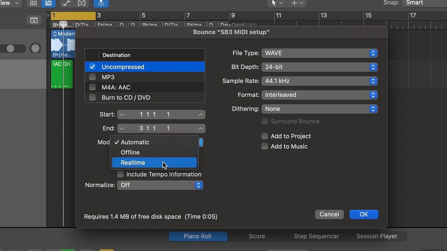Open the File Type WAVE dropdown
The width and height of the screenshot is (447, 251).
[x=319, y=53]
